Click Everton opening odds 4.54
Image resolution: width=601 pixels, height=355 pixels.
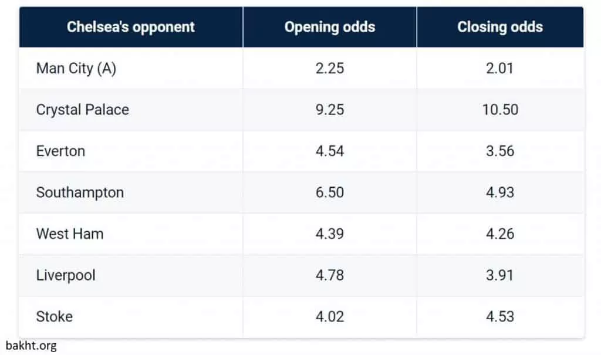click(x=329, y=151)
